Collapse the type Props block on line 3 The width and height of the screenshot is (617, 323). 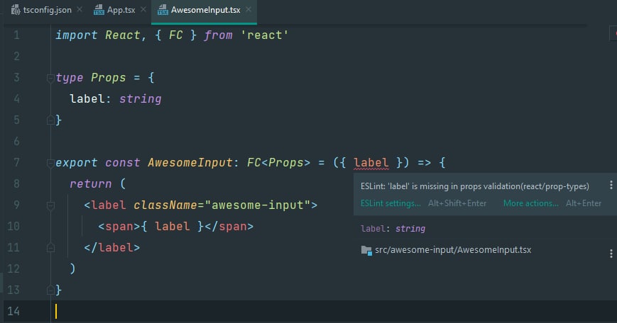50,78
